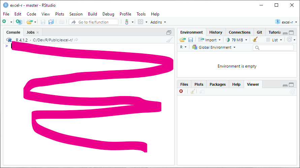This screenshot has width=300, height=168.
Task: Open the Edit menu
Action: coord(18,14)
